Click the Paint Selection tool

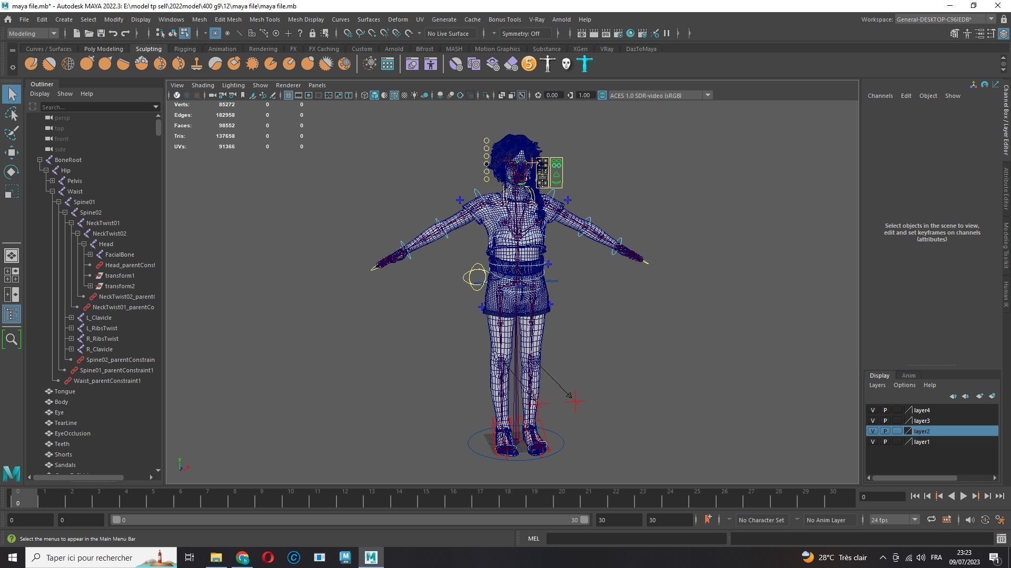(12, 133)
